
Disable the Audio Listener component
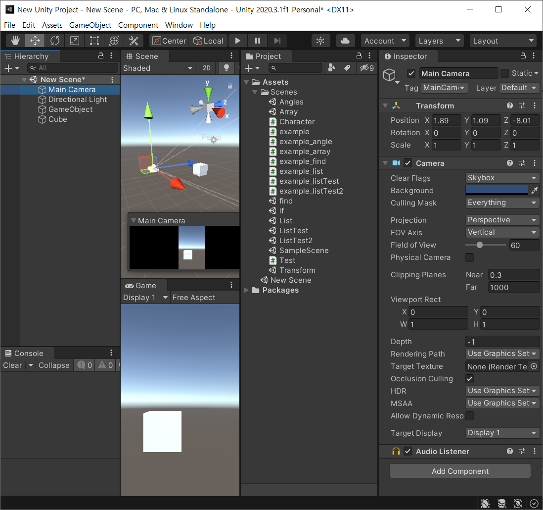click(x=408, y=451)
